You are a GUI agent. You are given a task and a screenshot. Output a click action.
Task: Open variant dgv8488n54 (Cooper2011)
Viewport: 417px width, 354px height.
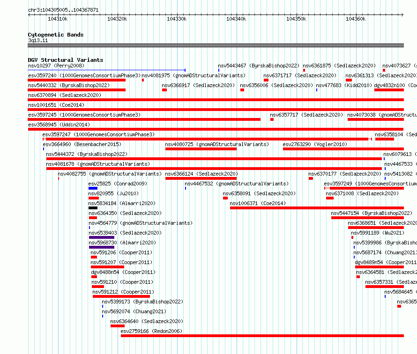(x=123, y=272)
